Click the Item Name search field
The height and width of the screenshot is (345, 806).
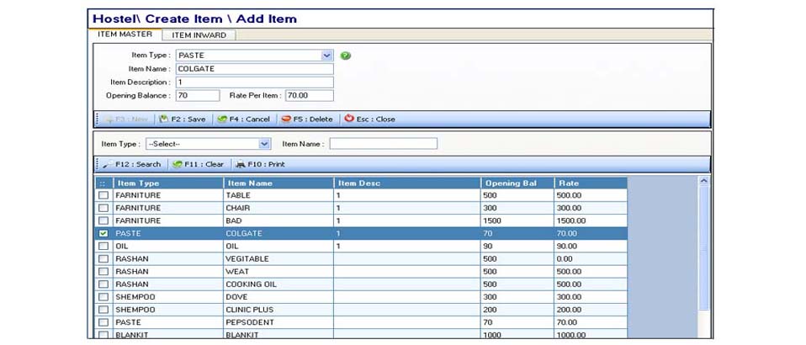(x=384, y=144)
